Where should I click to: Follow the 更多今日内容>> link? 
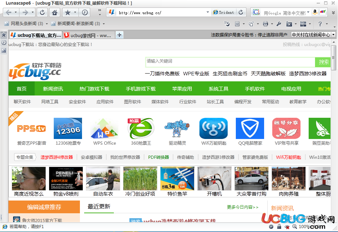point(243,207)
